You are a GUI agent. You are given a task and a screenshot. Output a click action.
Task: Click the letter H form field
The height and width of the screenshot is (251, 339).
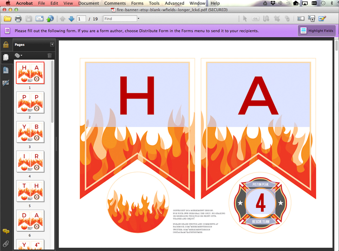137,95
